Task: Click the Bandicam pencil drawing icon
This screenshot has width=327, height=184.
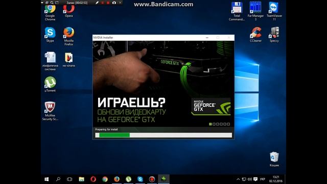Action: [x=97, y=3]
